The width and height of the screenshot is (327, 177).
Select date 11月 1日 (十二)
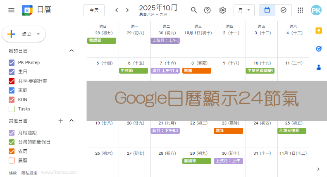point(293,153)
